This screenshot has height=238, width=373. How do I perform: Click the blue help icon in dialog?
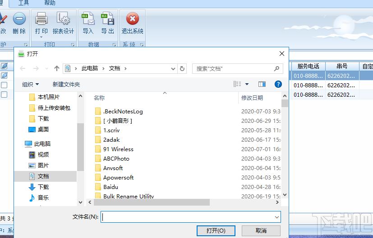point(278,84)
